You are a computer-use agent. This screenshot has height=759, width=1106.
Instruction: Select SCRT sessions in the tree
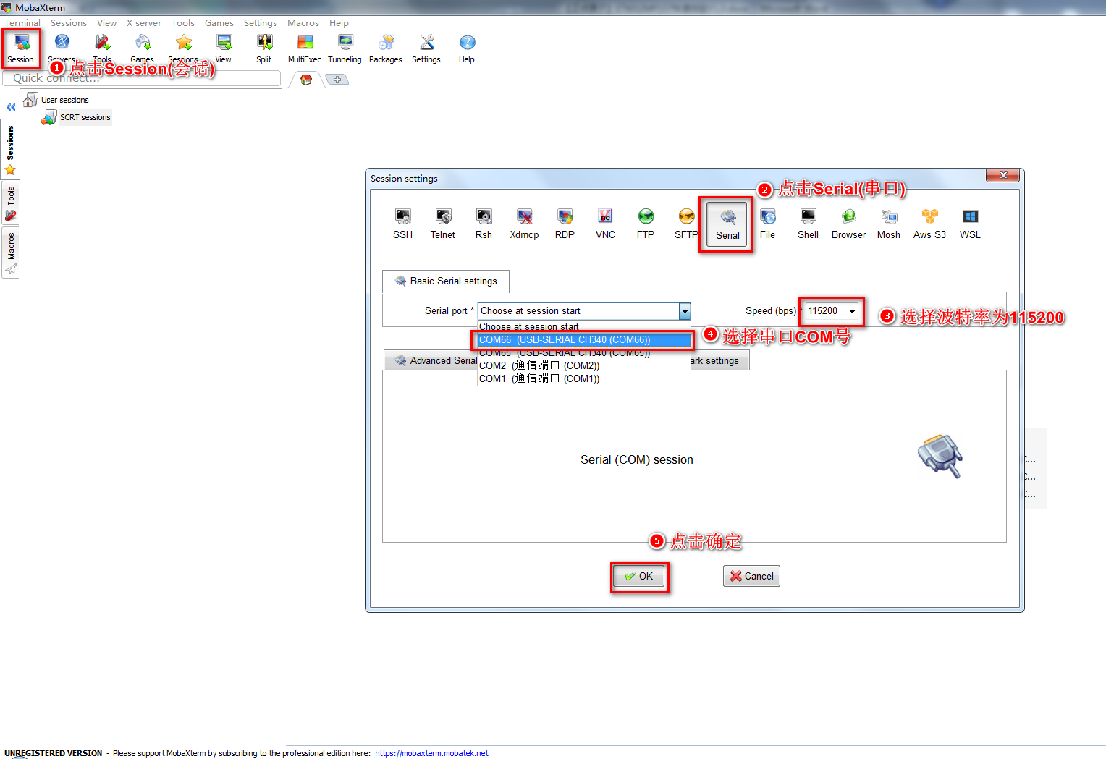[x=85, y=117]
